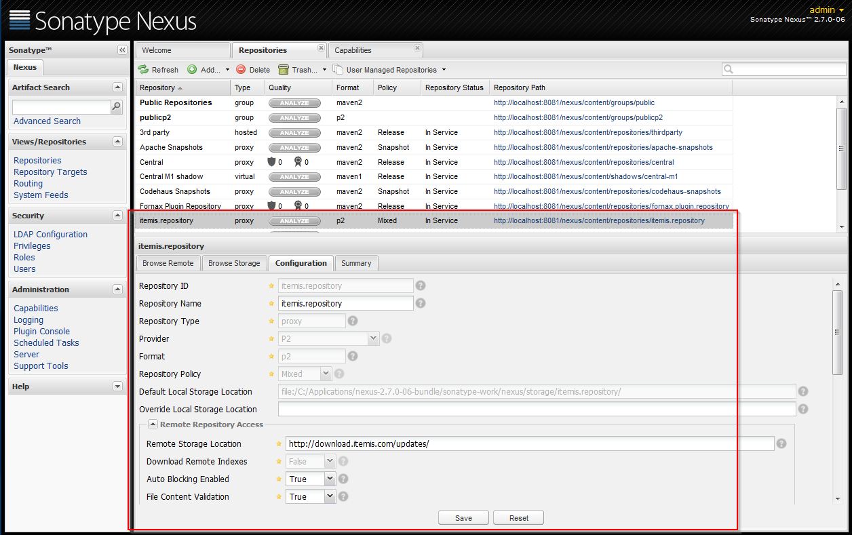Click the Trash toolbar icon
This screenshot has height=535, width=852.
click(284, 69)
